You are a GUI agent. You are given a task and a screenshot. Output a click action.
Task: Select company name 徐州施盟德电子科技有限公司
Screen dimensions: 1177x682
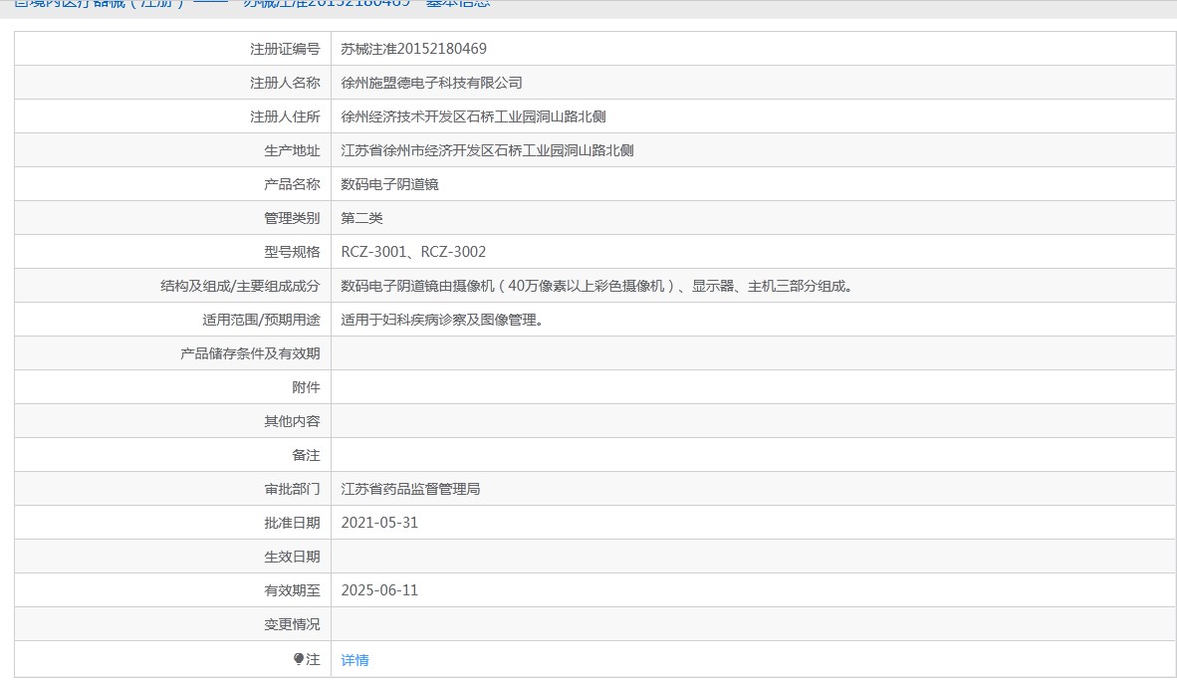coord(431,83)
